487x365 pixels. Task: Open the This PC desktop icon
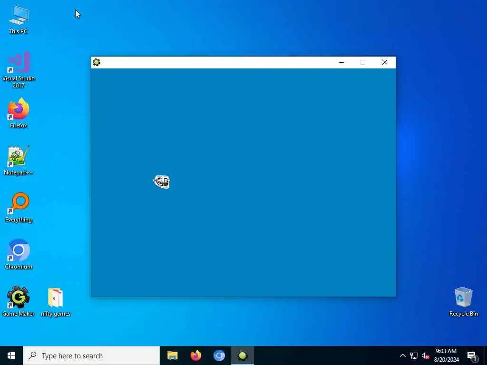point(19,19)
